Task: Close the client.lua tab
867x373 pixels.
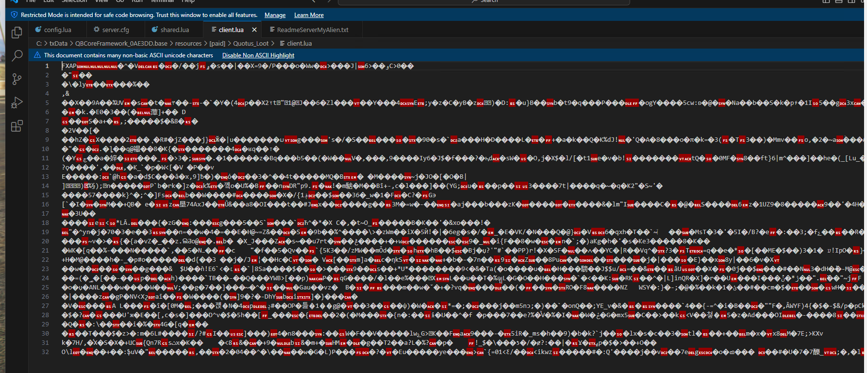Action: [x=254, y=30]
